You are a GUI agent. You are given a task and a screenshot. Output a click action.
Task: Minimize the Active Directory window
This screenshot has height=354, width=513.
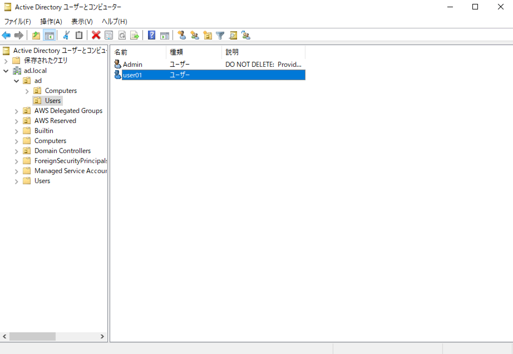(x=450, y=7)
